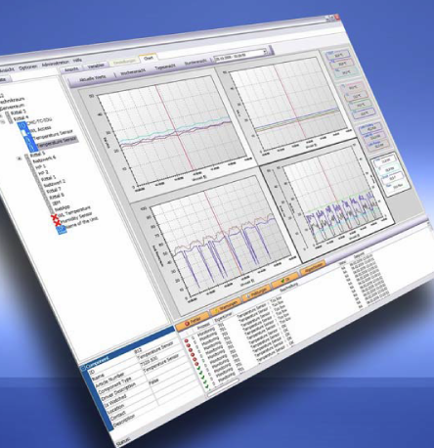This screenshot has width=434, height=448.
Task: Click the red X icon beside VOL Temperature
Action: click(55, 217)
